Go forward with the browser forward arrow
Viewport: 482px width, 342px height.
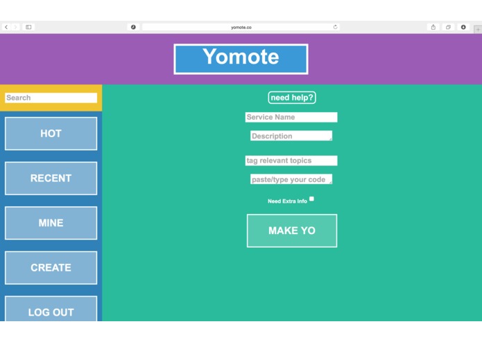click(x=15, y=27)
